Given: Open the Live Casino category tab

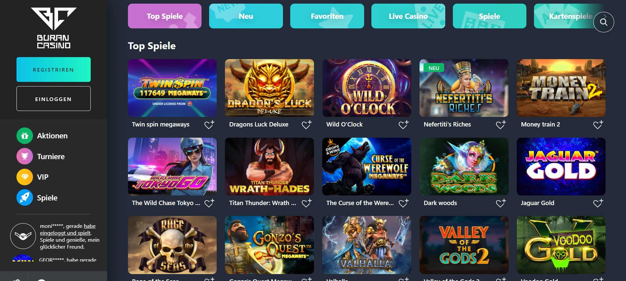Looking at the screenshot, I should point(408,16).
